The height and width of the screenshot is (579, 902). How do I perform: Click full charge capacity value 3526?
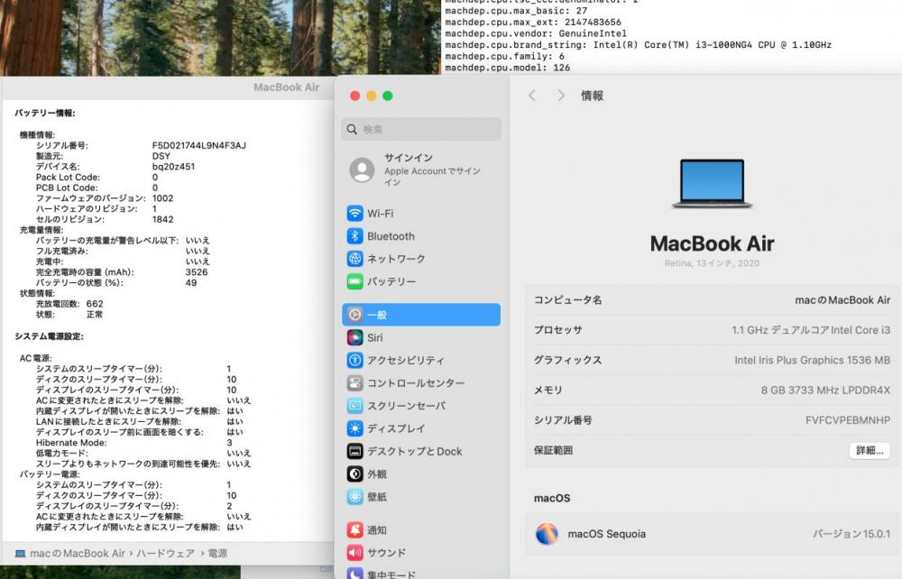click(197, 272)
